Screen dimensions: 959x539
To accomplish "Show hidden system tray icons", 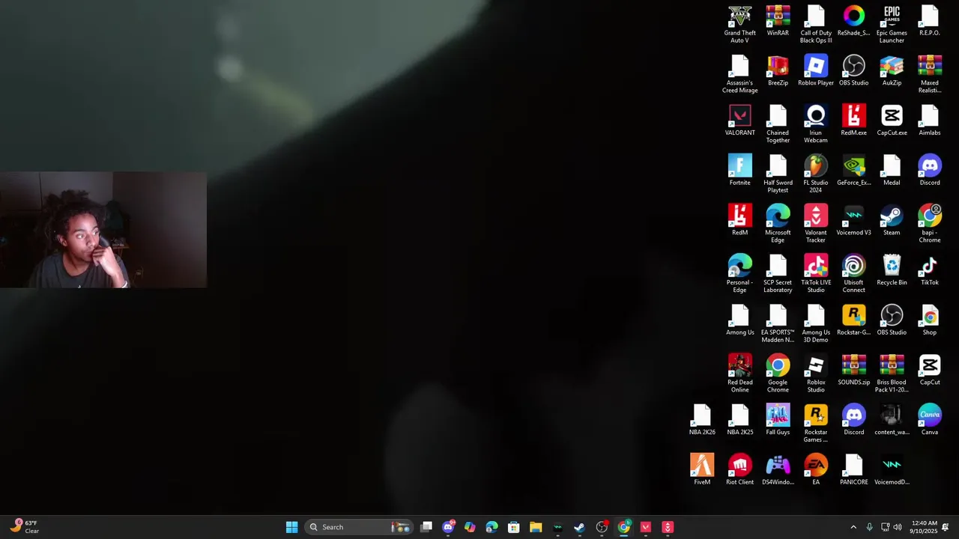I will click(x=853, y=527).
